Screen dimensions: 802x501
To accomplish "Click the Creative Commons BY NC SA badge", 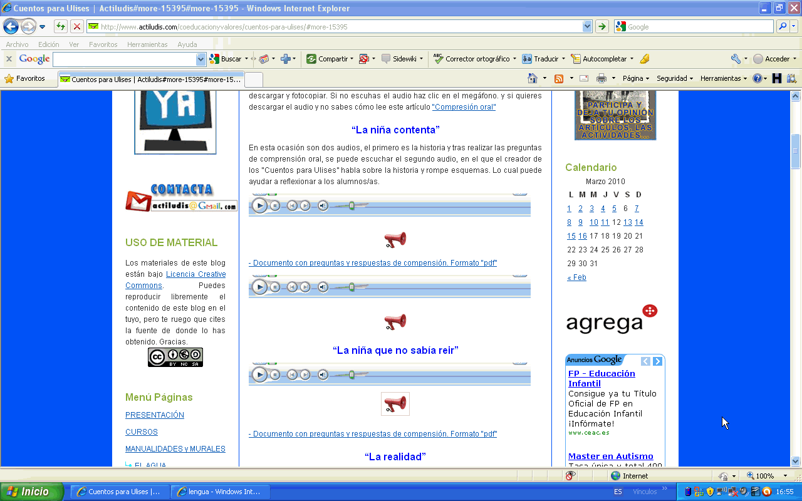I will (x=175, y=357).
